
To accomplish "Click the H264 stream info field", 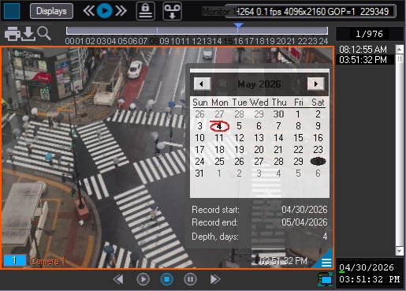I will pos(311,11).
